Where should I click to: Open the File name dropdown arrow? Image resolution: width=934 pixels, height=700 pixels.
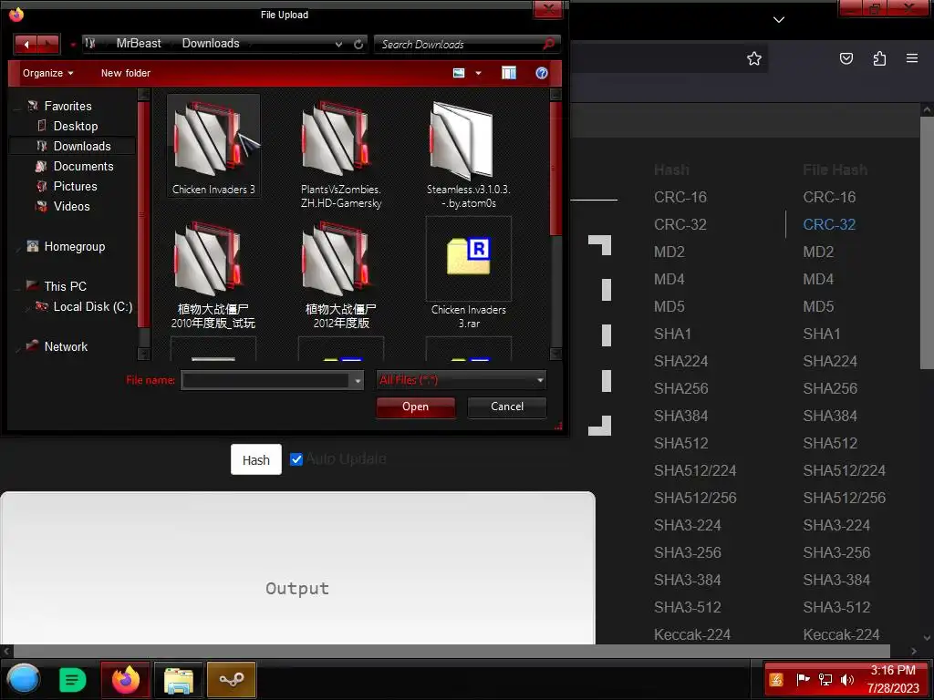point(358,380)
